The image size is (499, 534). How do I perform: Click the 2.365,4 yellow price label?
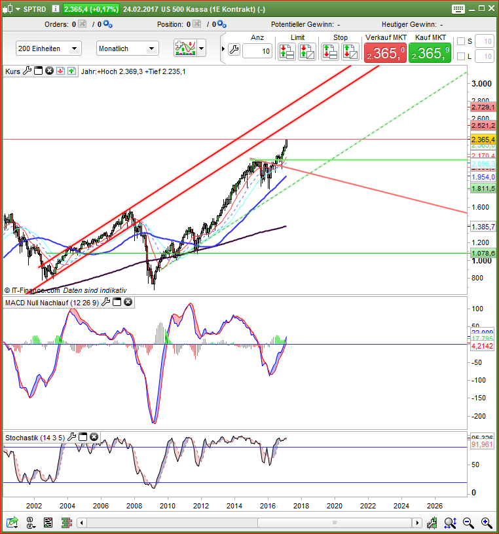[x=483, y=140]
